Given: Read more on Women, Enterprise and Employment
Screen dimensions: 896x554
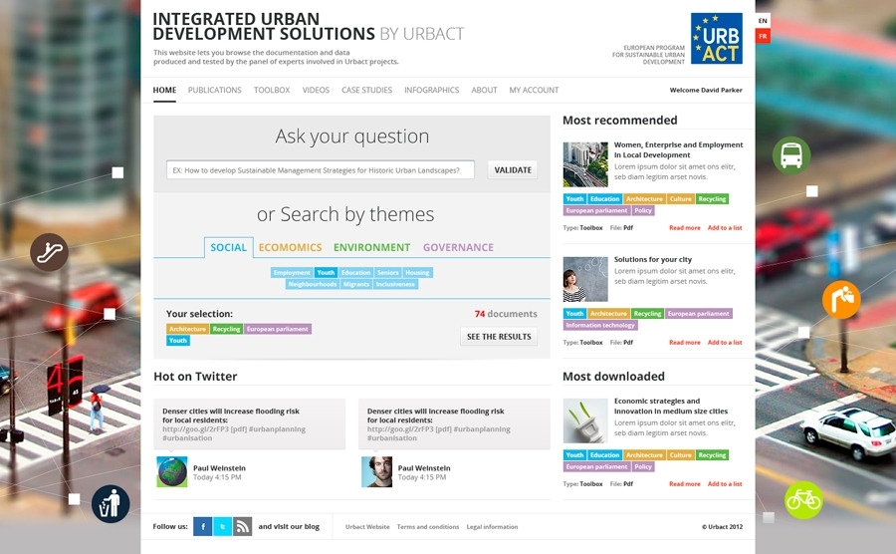Looking at the screenshot, I should click(685, 227).
